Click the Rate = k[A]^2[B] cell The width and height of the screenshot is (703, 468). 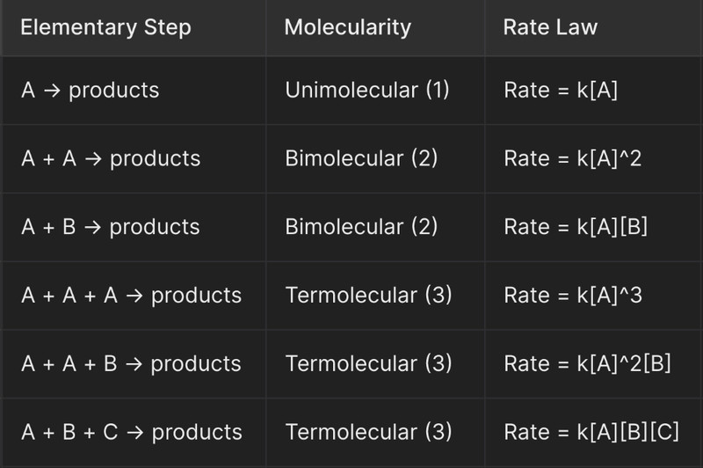tap(587, 363)
